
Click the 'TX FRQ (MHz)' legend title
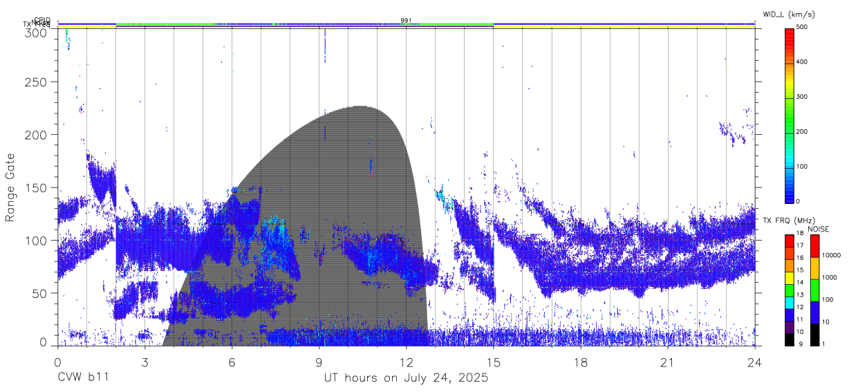790,221
